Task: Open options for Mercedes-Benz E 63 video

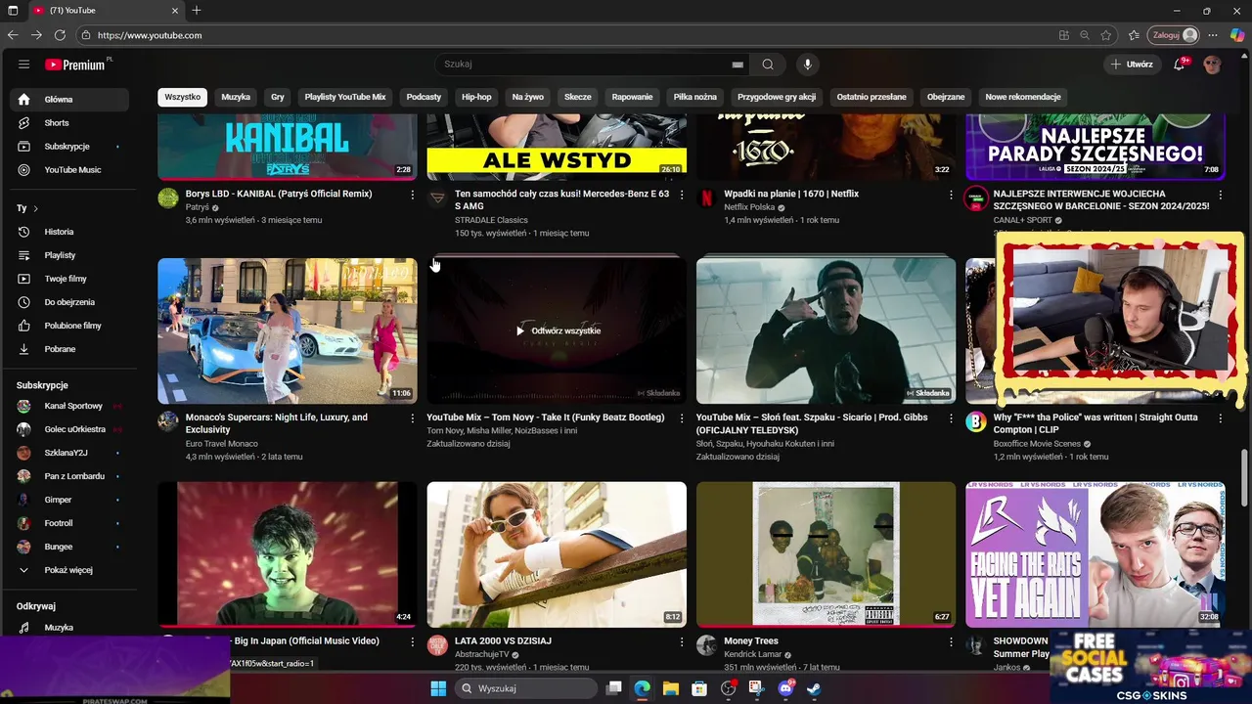Action: point(682,195)
